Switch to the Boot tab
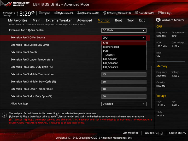 [x=119, y=20]
